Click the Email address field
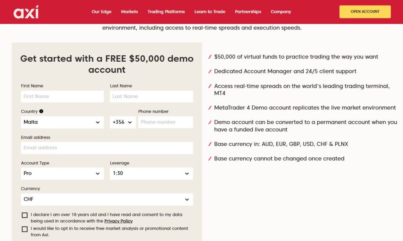This screenshot has height=241, width=403. (x=107, y=148)
